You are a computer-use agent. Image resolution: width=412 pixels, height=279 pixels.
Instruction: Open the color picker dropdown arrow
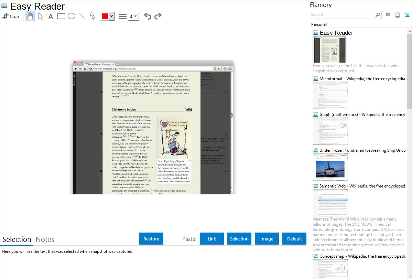(111, 16)
